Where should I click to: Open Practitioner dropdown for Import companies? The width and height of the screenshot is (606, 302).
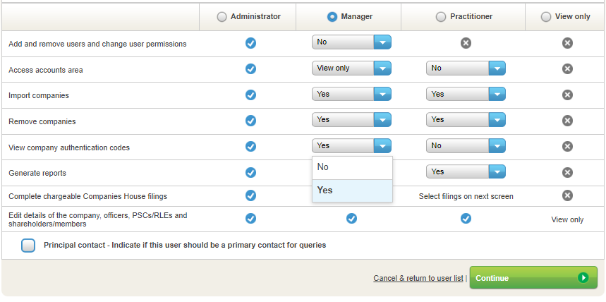[466, 94]
